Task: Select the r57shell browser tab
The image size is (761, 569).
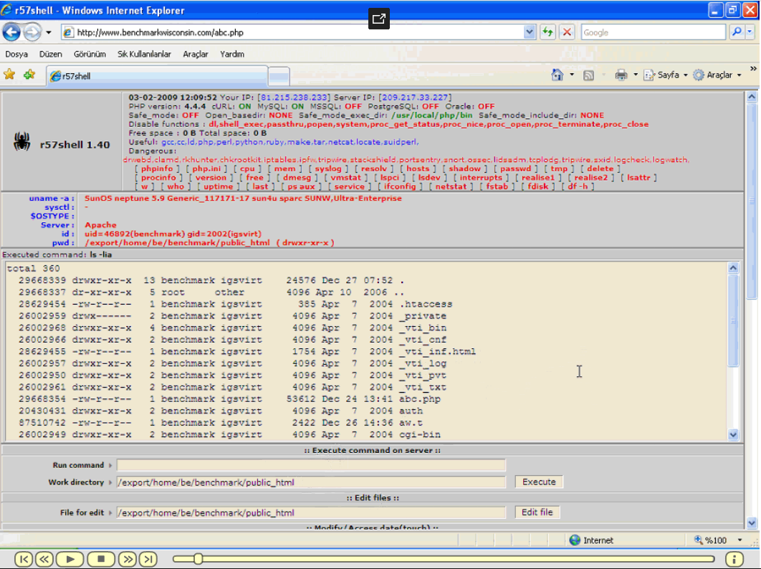Action: (x=157, y=76)
